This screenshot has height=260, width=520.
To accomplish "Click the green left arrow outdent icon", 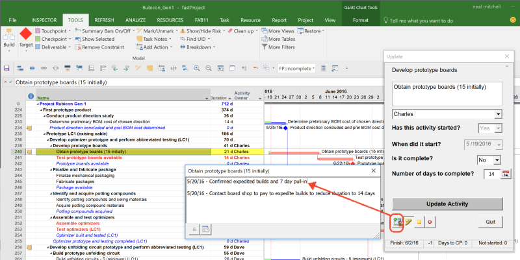I will tap(115, 69).
